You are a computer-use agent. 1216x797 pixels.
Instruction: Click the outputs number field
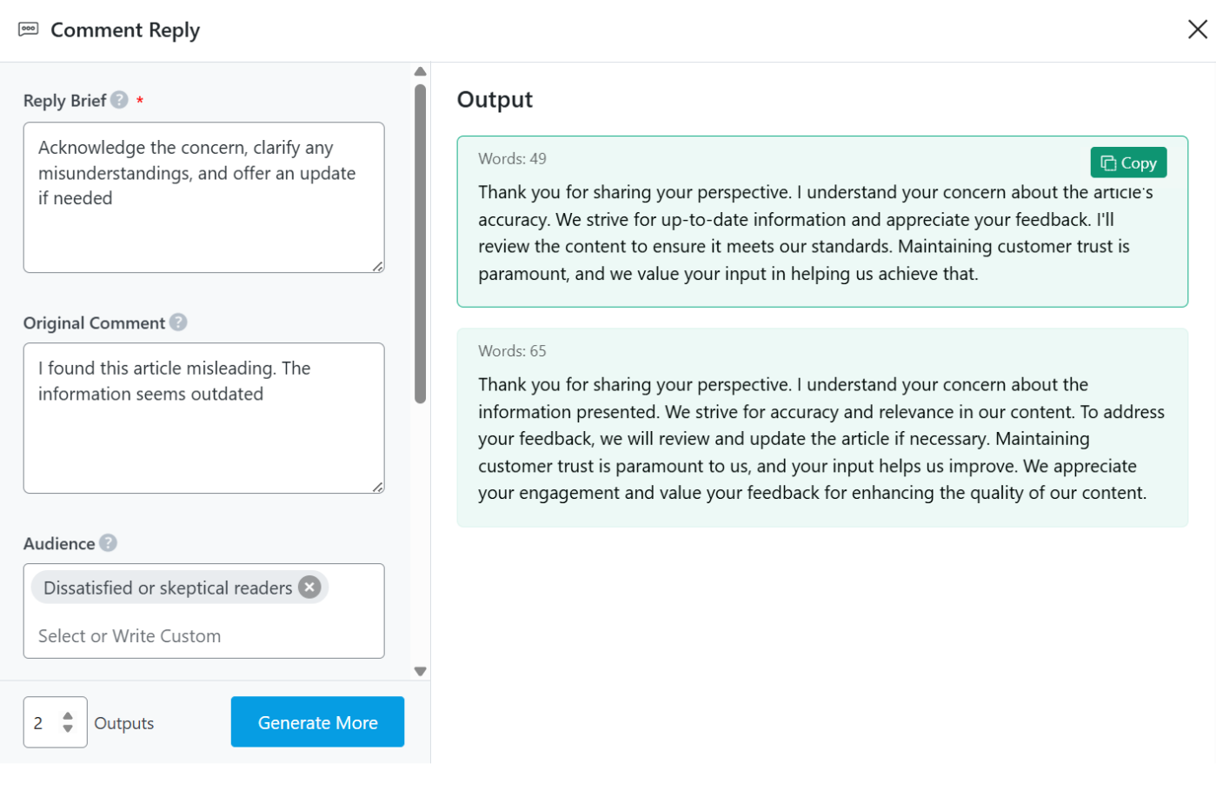tap(43, 723)
